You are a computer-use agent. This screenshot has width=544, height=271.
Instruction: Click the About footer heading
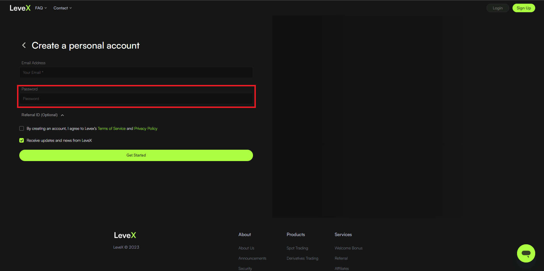pos(244,234)
